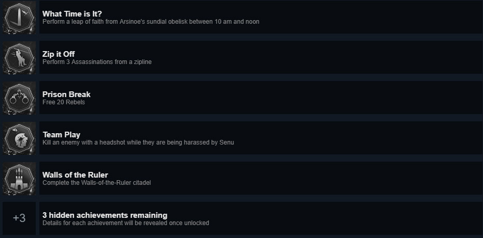Click empty area of Team Play row
Screen dimensions: 483x238
363,138
